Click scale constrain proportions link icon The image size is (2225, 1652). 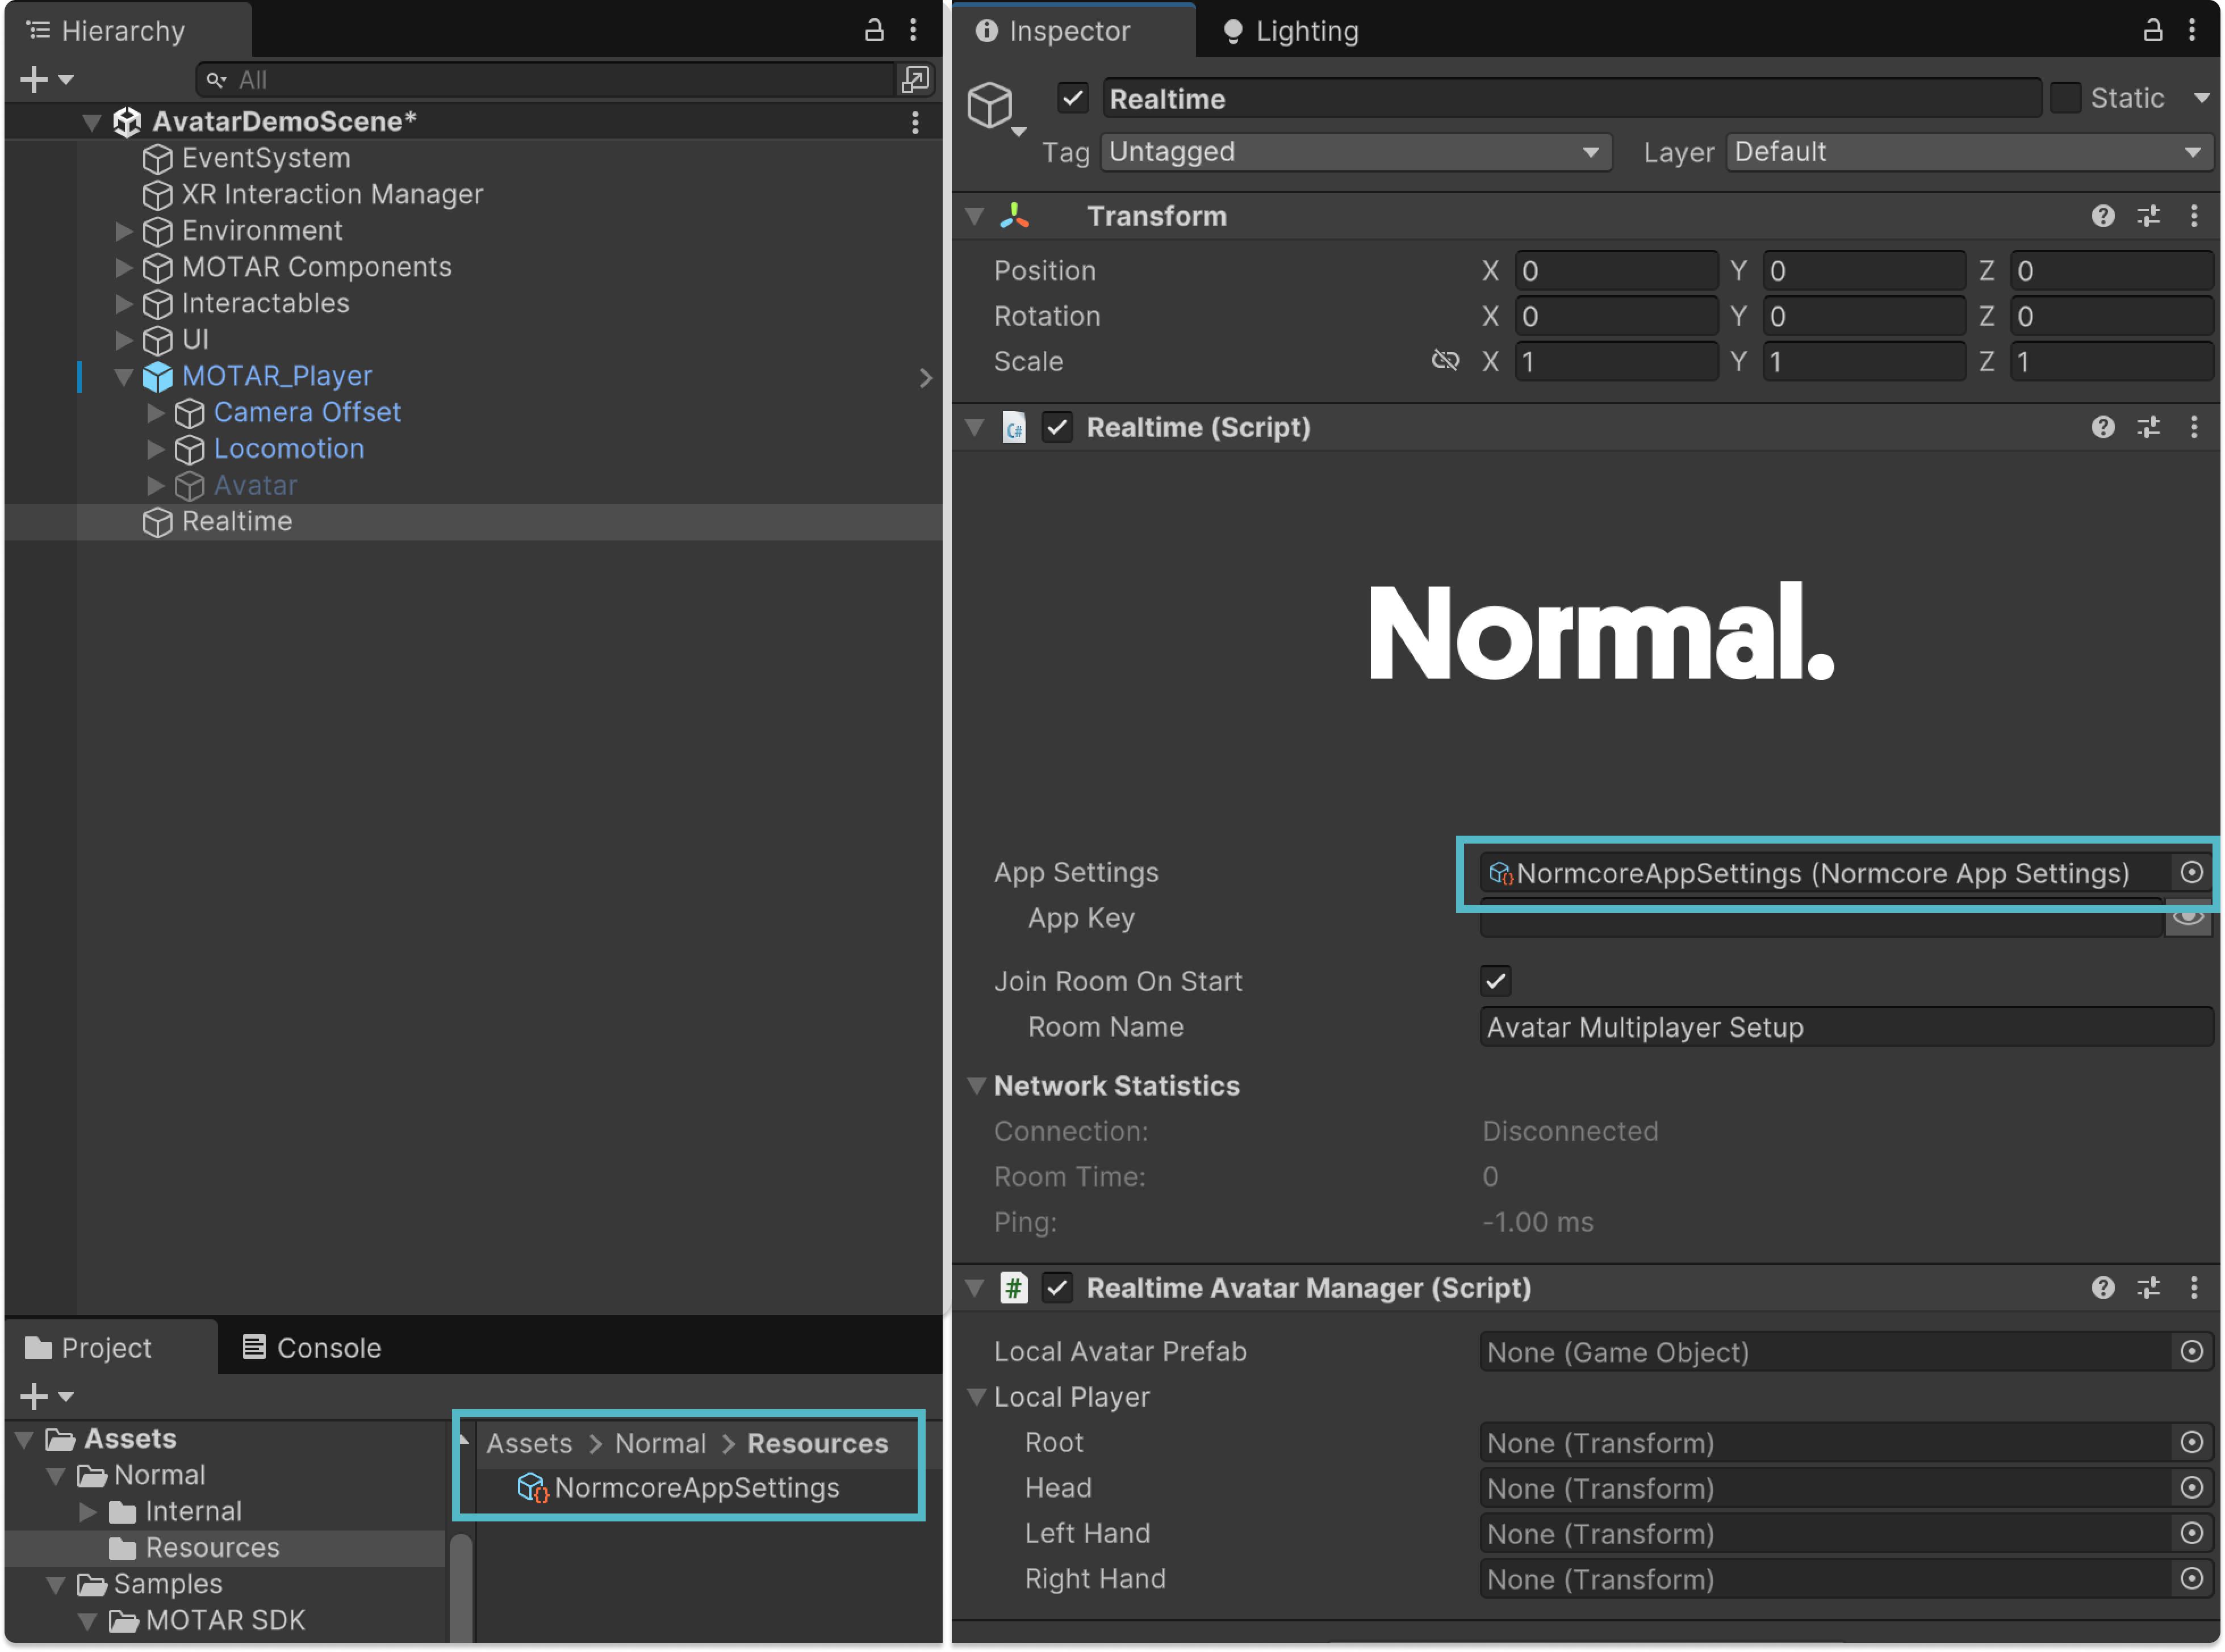tap(1445, 361)
